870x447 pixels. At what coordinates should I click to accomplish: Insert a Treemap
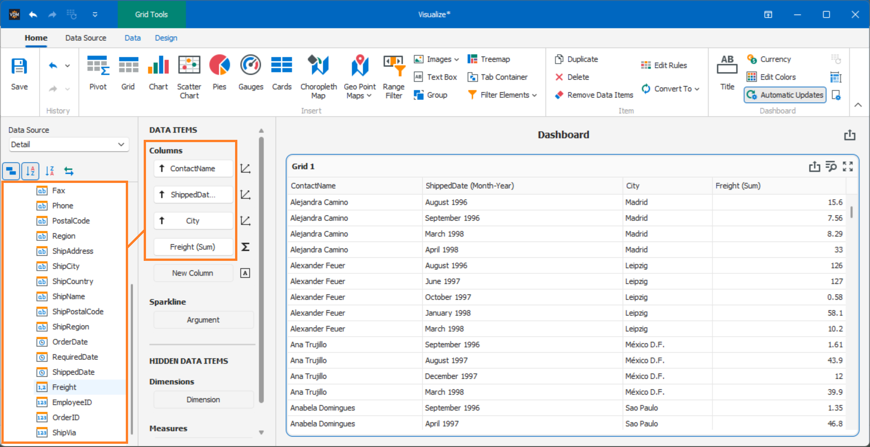(489, 59)
